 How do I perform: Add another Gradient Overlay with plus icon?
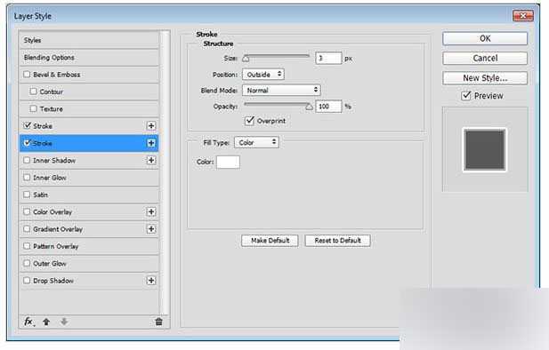pyautogui.click(x=151, y=229)
